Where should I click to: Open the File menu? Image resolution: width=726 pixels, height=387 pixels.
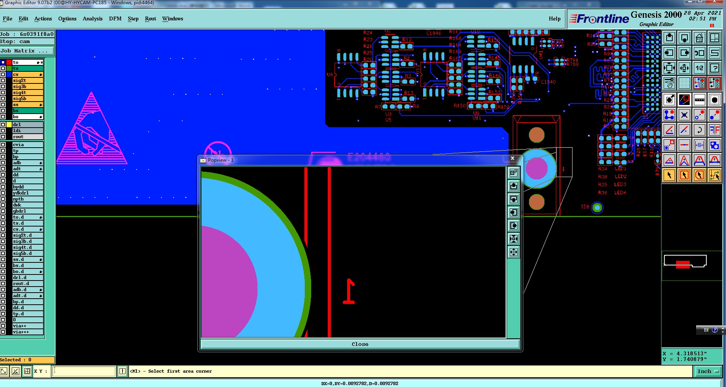coord(8,19)
